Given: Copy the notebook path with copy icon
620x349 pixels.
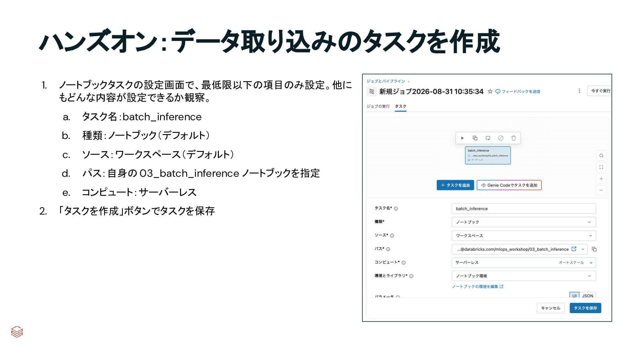Looking at the screenshot, I should pyautogui.click(x=594, y=249).
